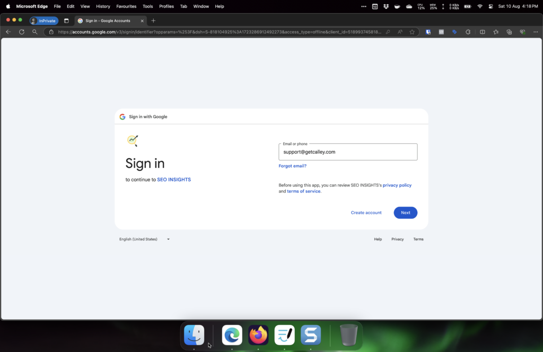
Task: Open the Collections icon
Action: (x=509, y=32)
